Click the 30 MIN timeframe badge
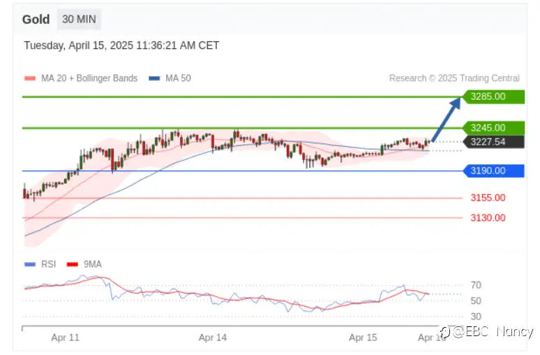 click(79, 20)
